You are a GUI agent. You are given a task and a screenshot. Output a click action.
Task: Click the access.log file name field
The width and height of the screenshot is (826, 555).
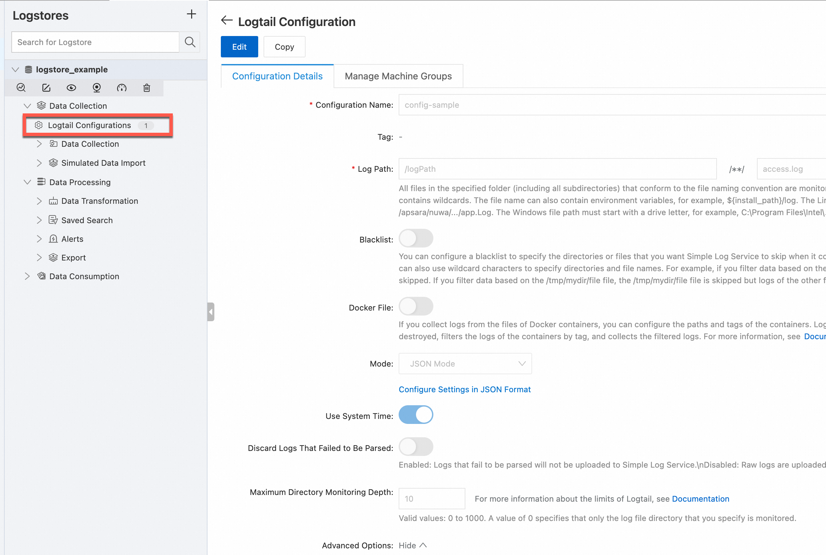791,169
